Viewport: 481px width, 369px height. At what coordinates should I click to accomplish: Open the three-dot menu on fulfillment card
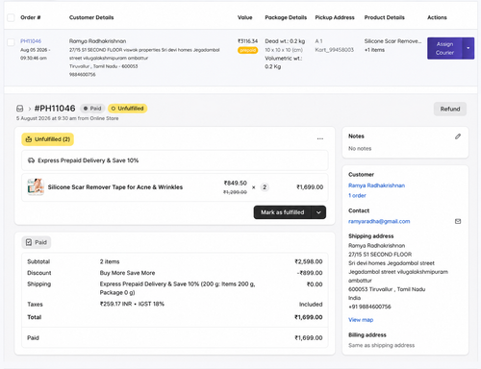320,139
